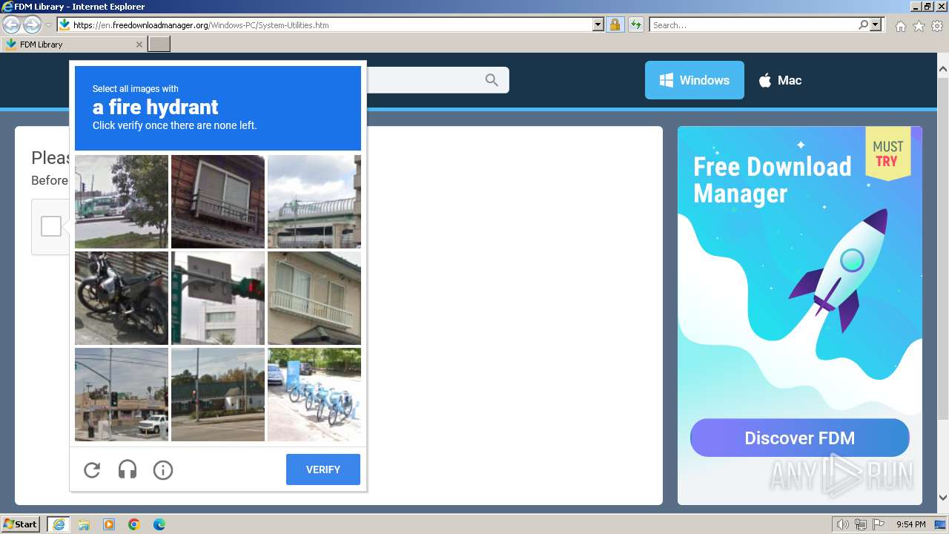949x534 pixels.
Task: Click the Action Center flag icon
Action: click(879, 524)
